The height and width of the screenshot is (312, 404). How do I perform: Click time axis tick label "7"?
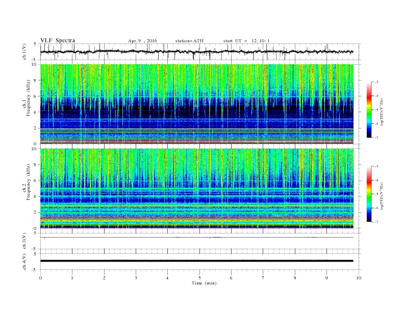(x=263, y=278)
